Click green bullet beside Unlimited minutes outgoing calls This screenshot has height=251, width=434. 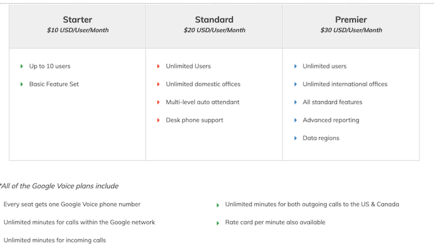click(x=218, y=205)
